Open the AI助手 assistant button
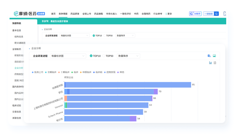The image size is (236, 134). (x=195, y=14)
